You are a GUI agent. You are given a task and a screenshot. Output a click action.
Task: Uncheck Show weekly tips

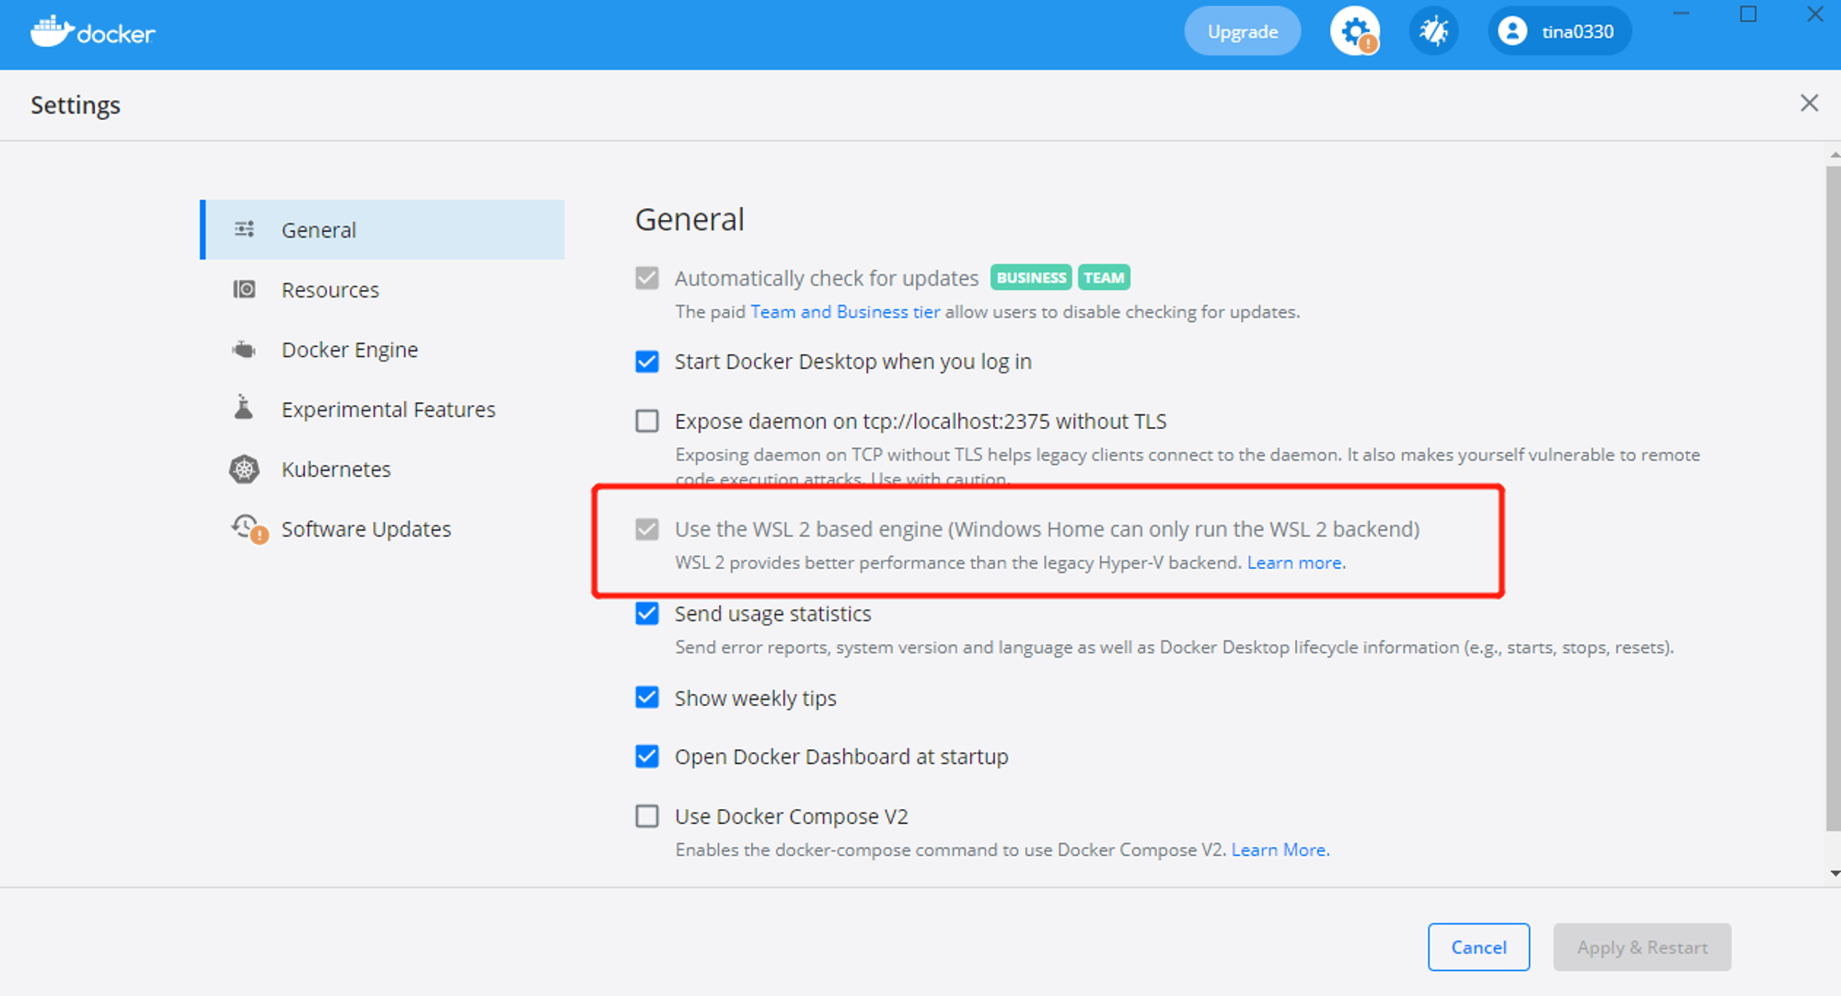[647, 698]
